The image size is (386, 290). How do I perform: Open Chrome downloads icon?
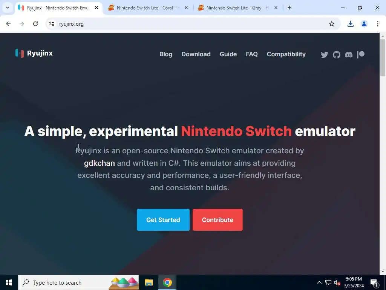[350, 24]
